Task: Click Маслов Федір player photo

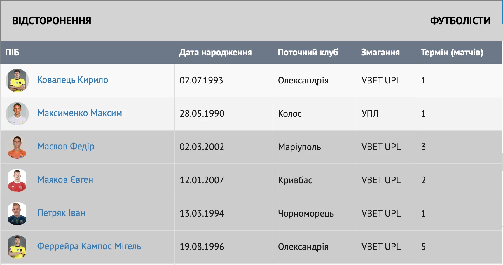Action: pyautogui.click(x=17, y=147)
